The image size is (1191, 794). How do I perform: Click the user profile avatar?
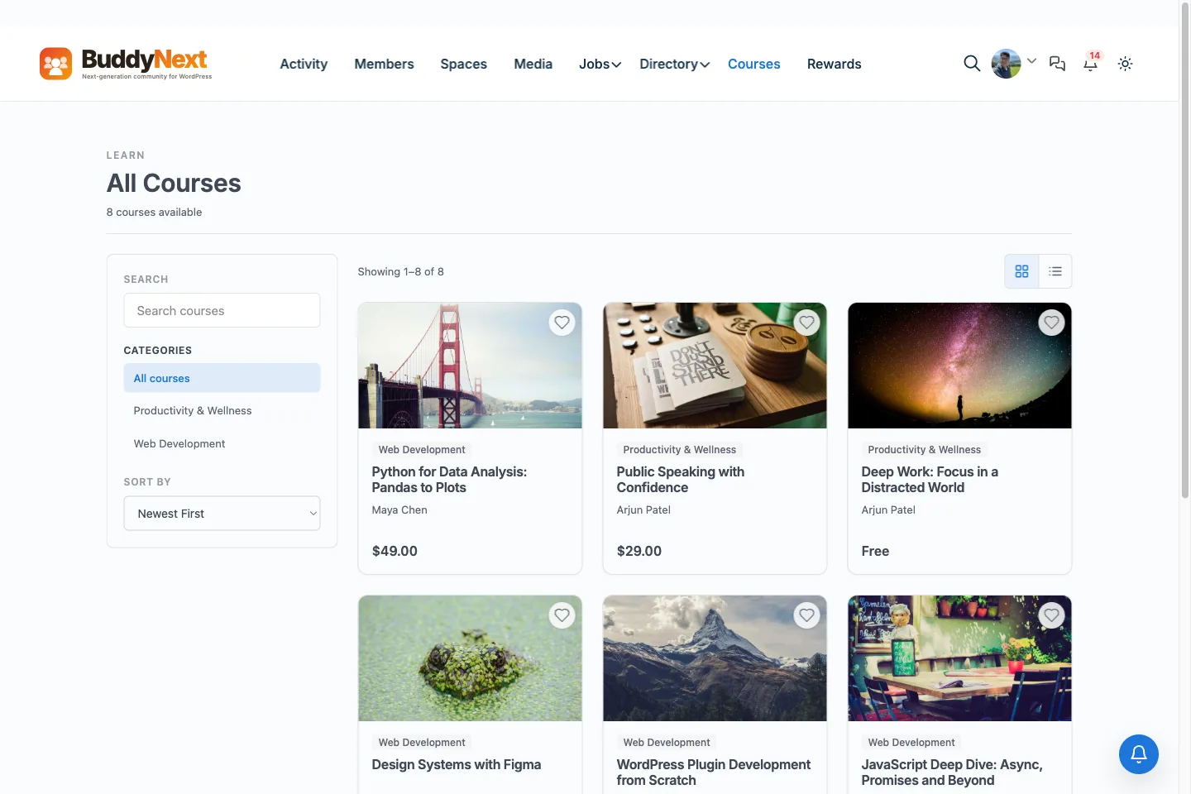click(x=1006, y=64)
